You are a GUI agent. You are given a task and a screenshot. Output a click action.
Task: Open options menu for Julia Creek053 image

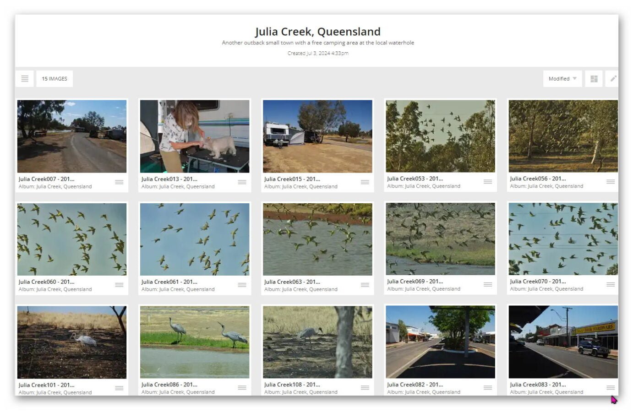[x=487, y=182]
